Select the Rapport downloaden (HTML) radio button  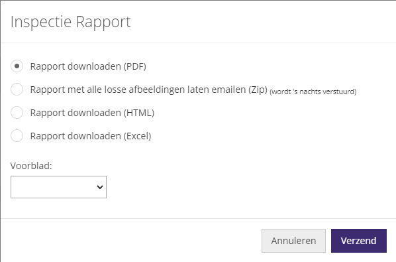click(17, 113)
